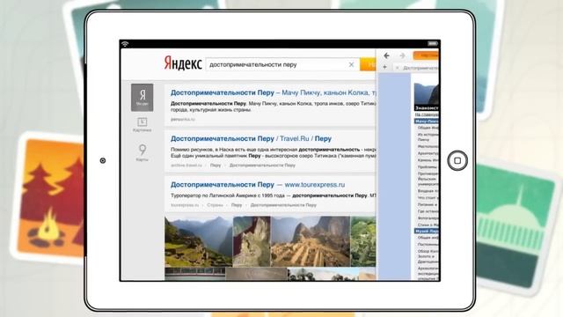Click 'Страны' breadcrumb under tourexpress result
This screenshot has width=563, height=317.
(215, 205)
